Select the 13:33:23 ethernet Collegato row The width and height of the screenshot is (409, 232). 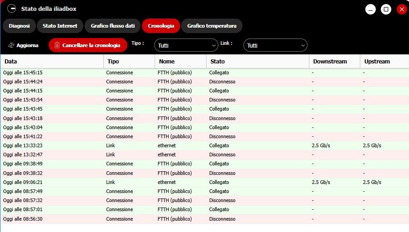click(205, 145)
